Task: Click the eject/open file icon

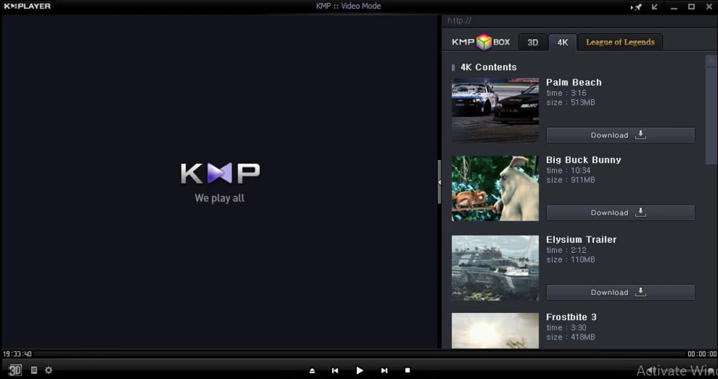Action: (312, 370)
